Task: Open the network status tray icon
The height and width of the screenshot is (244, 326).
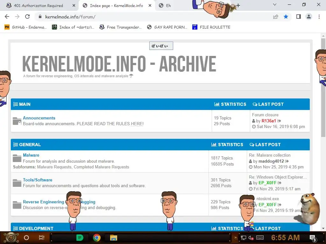Action: click(x=244, y=238)
